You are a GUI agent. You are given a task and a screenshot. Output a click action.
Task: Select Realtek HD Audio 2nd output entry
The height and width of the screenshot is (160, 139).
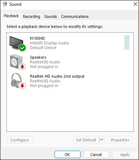(x=70, y=81)
